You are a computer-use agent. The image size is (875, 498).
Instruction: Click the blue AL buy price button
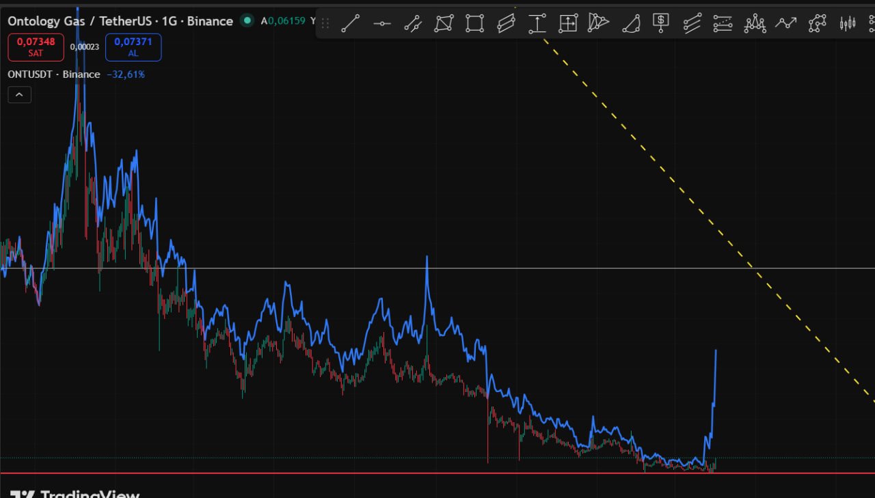point(133,47)
